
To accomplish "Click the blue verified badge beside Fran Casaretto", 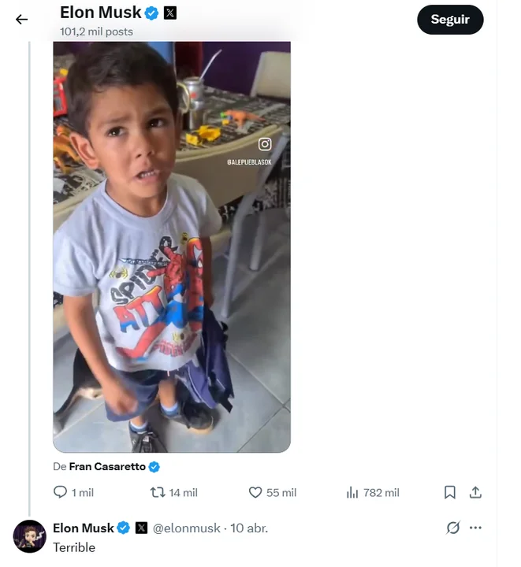I will (154, 466).
